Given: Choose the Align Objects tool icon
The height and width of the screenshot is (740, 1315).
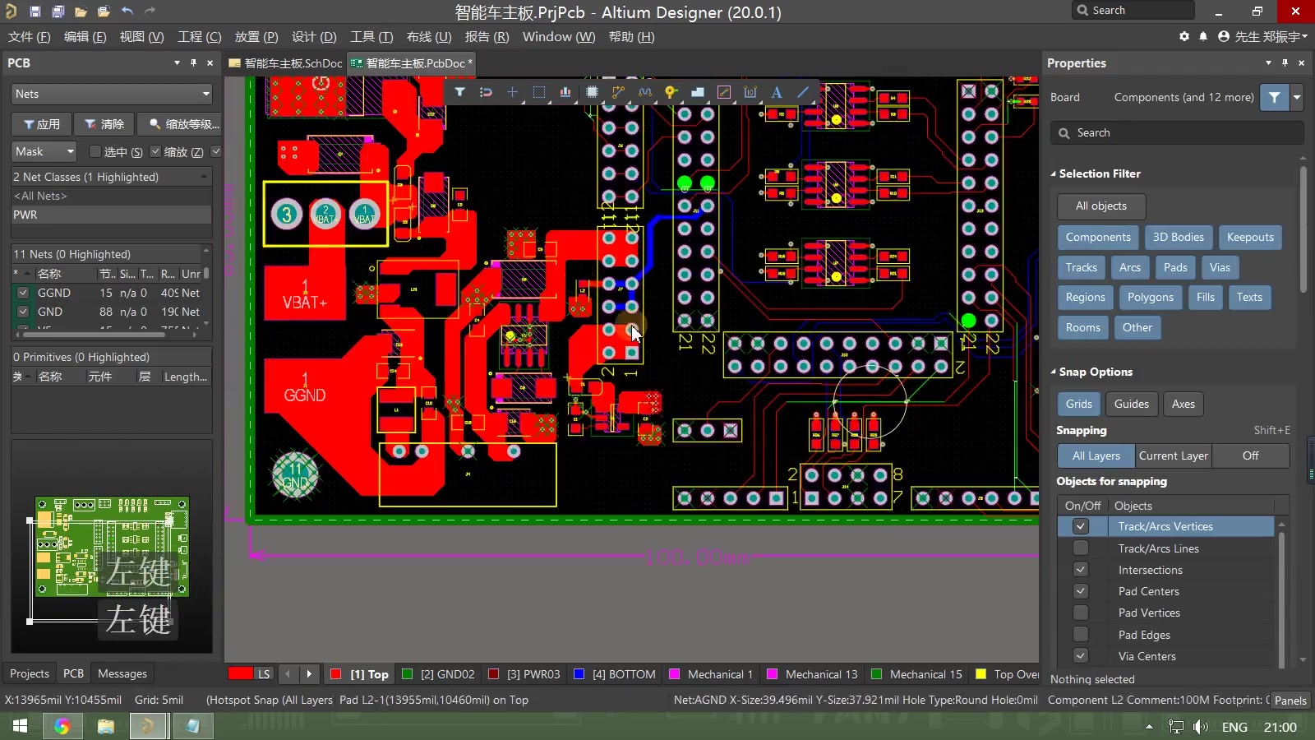Looking at the screenshot, I should pos(565,92).
